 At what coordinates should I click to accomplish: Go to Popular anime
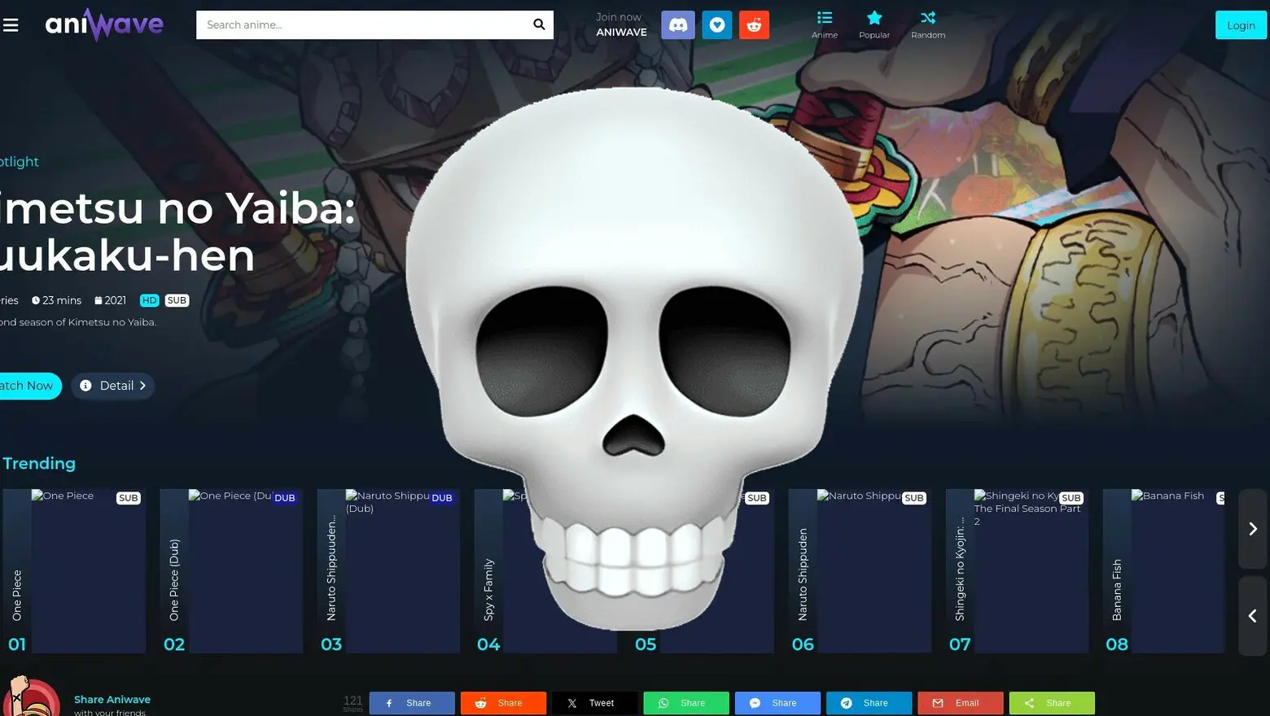pyautogui.click(x=874, y=24)
